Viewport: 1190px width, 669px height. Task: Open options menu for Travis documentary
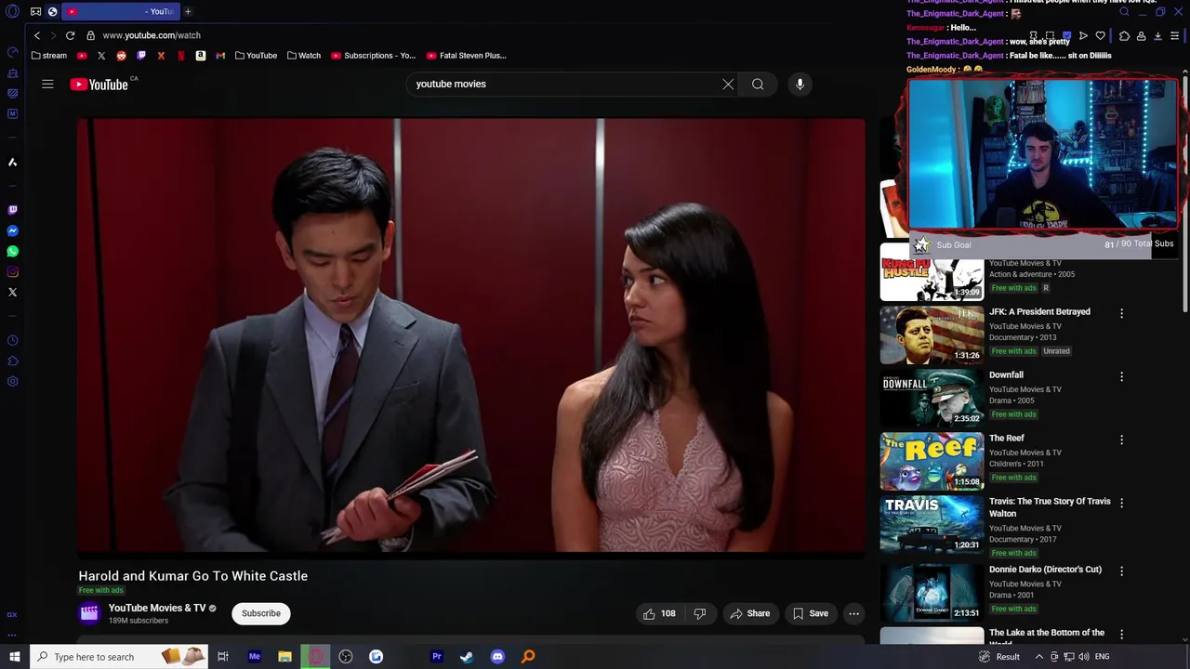tap(1121, 503)
